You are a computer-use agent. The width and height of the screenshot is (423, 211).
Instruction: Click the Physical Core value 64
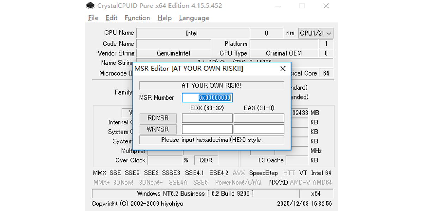pos(326,73)
